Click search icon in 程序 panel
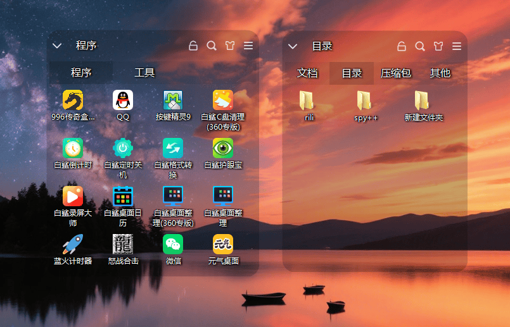This screenshot has height=327, width=510. coord(212,46)
